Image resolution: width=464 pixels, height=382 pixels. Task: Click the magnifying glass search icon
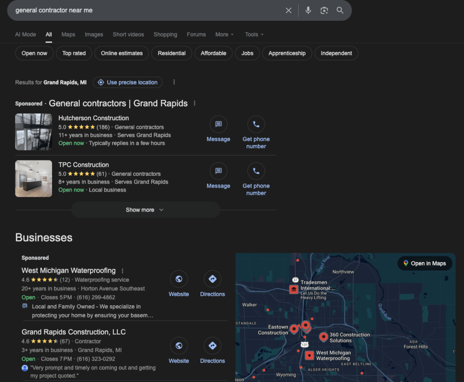coord(340,10)
